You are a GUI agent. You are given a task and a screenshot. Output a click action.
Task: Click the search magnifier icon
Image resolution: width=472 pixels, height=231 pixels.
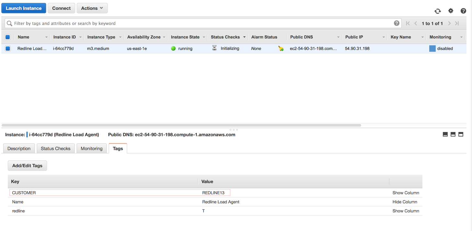pos(10,23)
